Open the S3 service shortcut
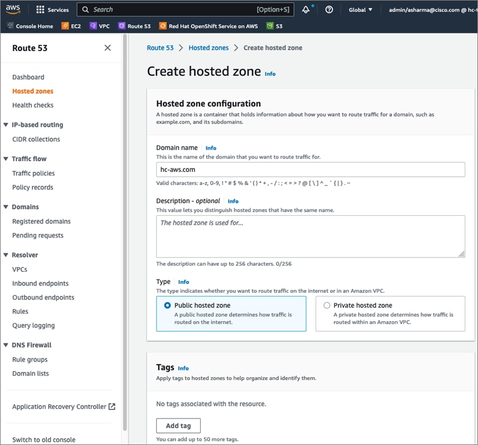 [x=275, y=26]
